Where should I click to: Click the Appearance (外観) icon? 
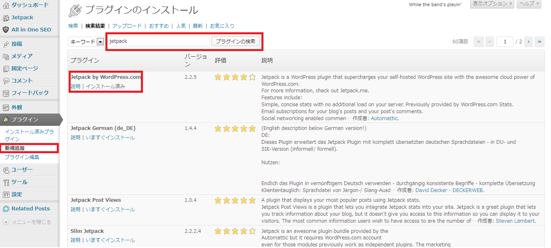click(x=6, y=107)
